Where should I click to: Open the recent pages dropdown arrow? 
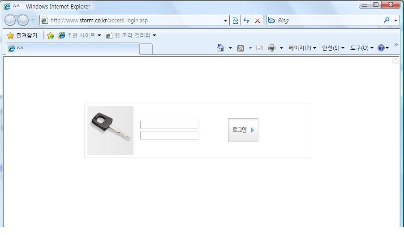(33, 20)
